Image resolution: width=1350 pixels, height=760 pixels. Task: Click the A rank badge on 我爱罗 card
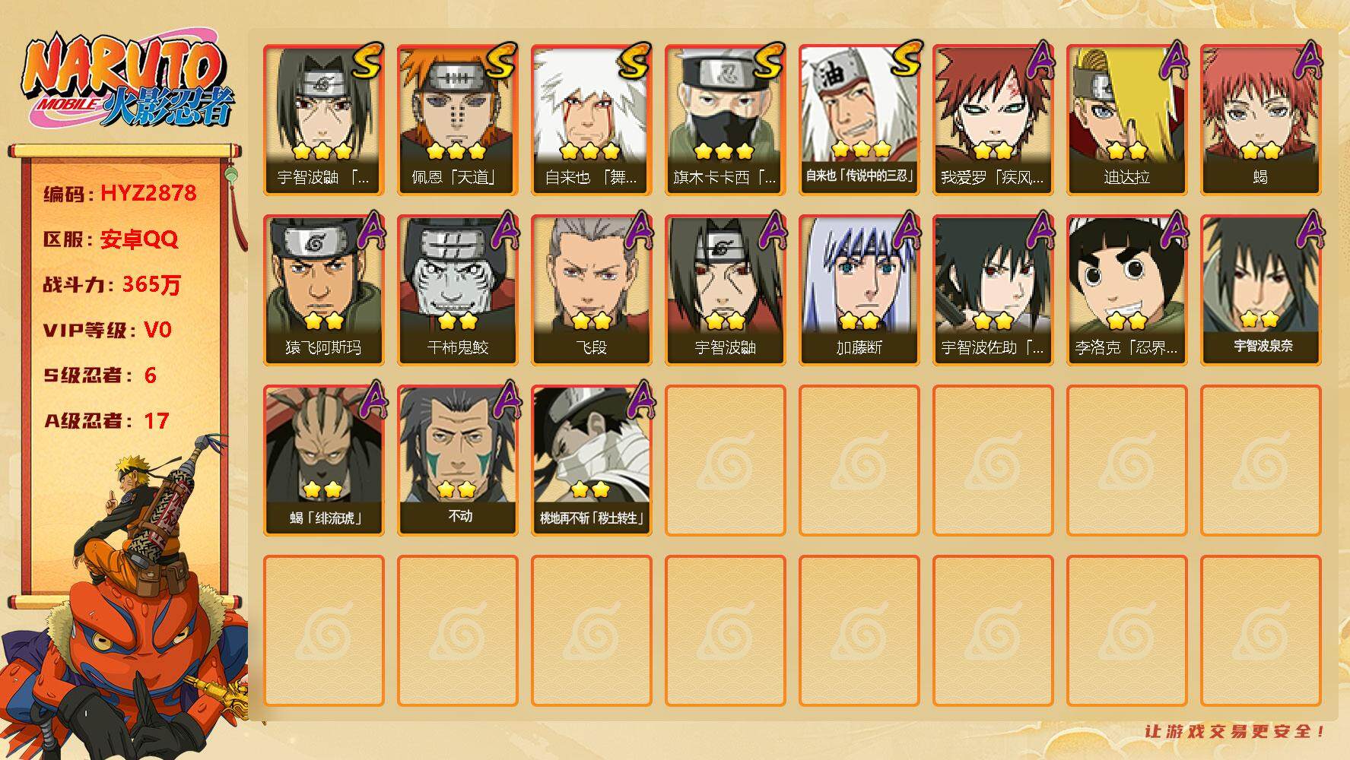[1040, 61]
